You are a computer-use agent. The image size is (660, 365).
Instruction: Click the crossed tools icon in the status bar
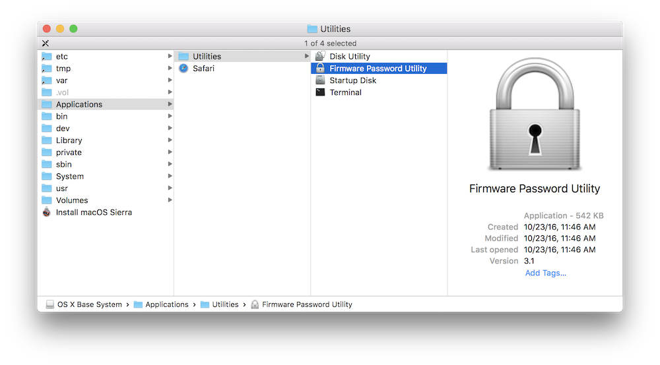[46, 43]
